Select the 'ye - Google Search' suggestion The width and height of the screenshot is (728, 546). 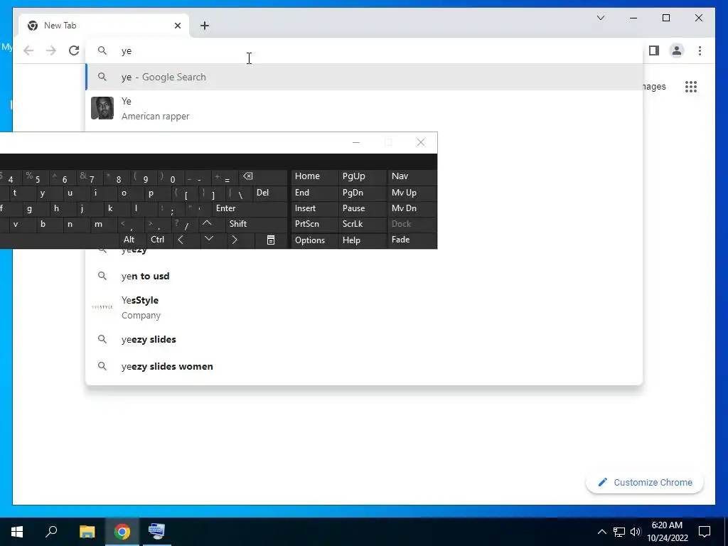pos(365,77)
